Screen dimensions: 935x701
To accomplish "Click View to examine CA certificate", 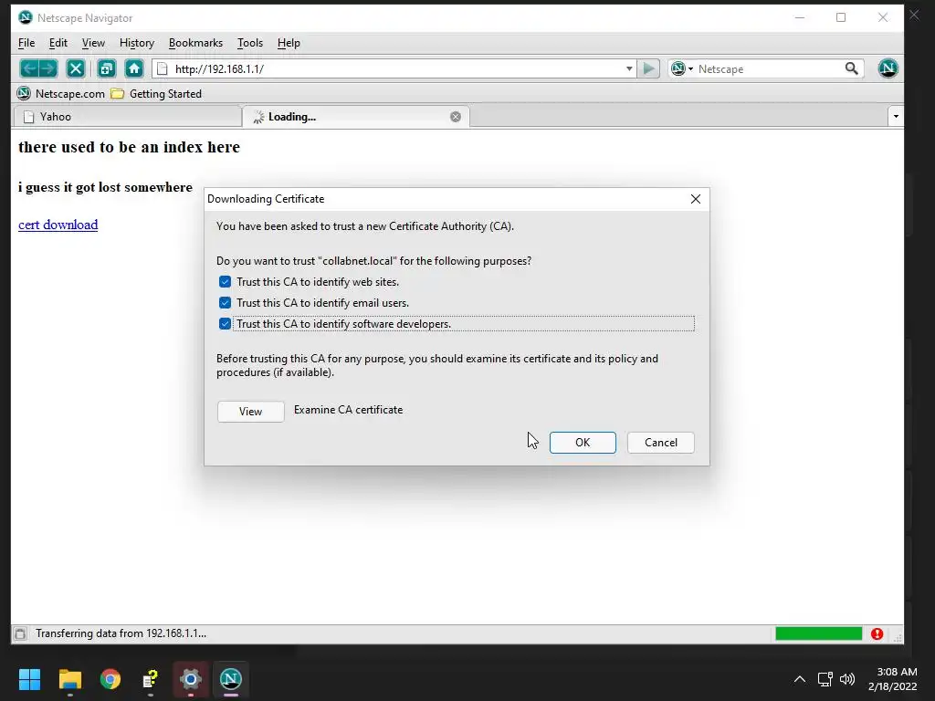I will pos(250,412).
